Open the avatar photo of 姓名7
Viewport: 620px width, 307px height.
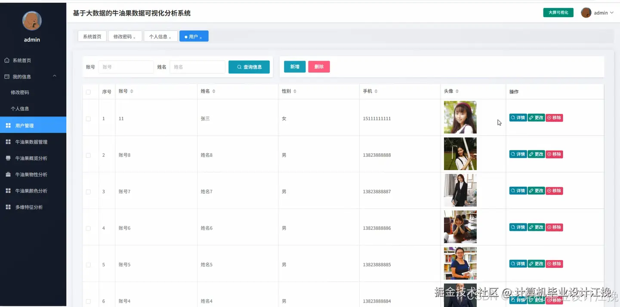460,190
